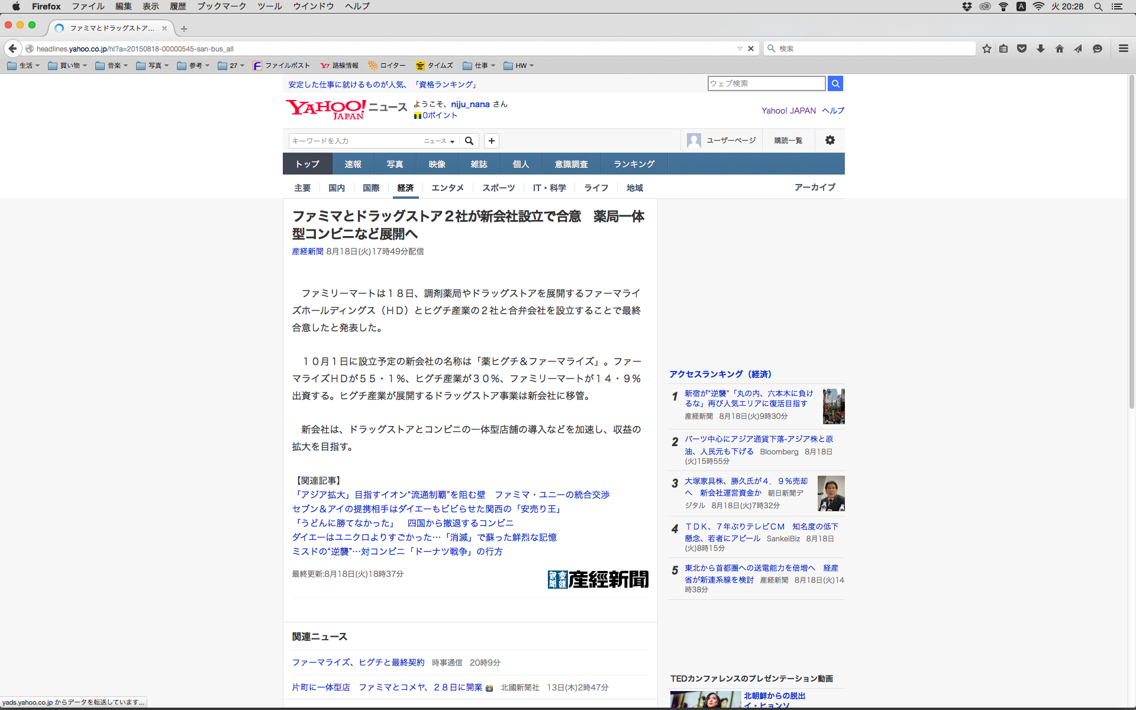This screenshot has height=710, width=1136.
Task: Click the Firefox back arrow button
Action: 12,49
